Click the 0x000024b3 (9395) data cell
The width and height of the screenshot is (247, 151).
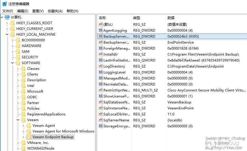click(183, 36)
